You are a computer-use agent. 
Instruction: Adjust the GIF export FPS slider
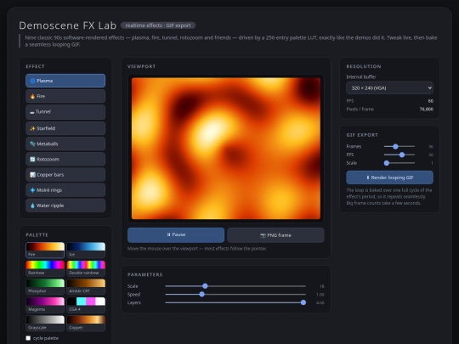point(399,155)
